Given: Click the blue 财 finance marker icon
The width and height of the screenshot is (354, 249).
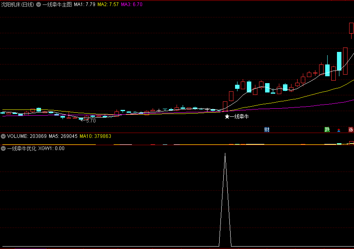Looking at the screenshot, I should 267,130.
